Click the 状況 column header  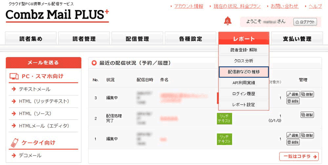[110, 80]
